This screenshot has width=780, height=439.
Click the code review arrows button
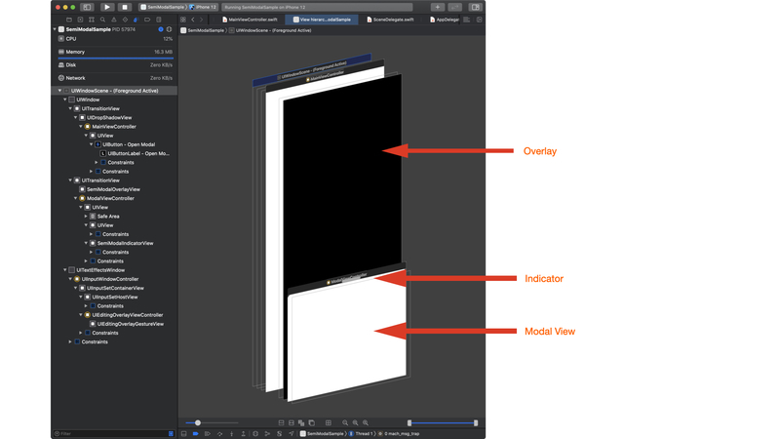[454, 7]
